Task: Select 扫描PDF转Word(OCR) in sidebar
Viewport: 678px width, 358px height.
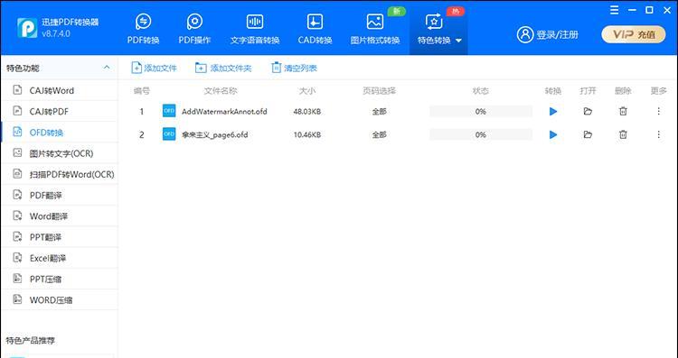Action: (60, 174)
